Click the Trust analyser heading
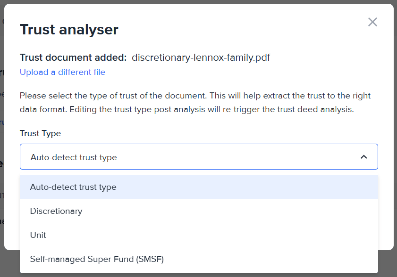This screenshot has height=277, width=397. coord(69,30)
